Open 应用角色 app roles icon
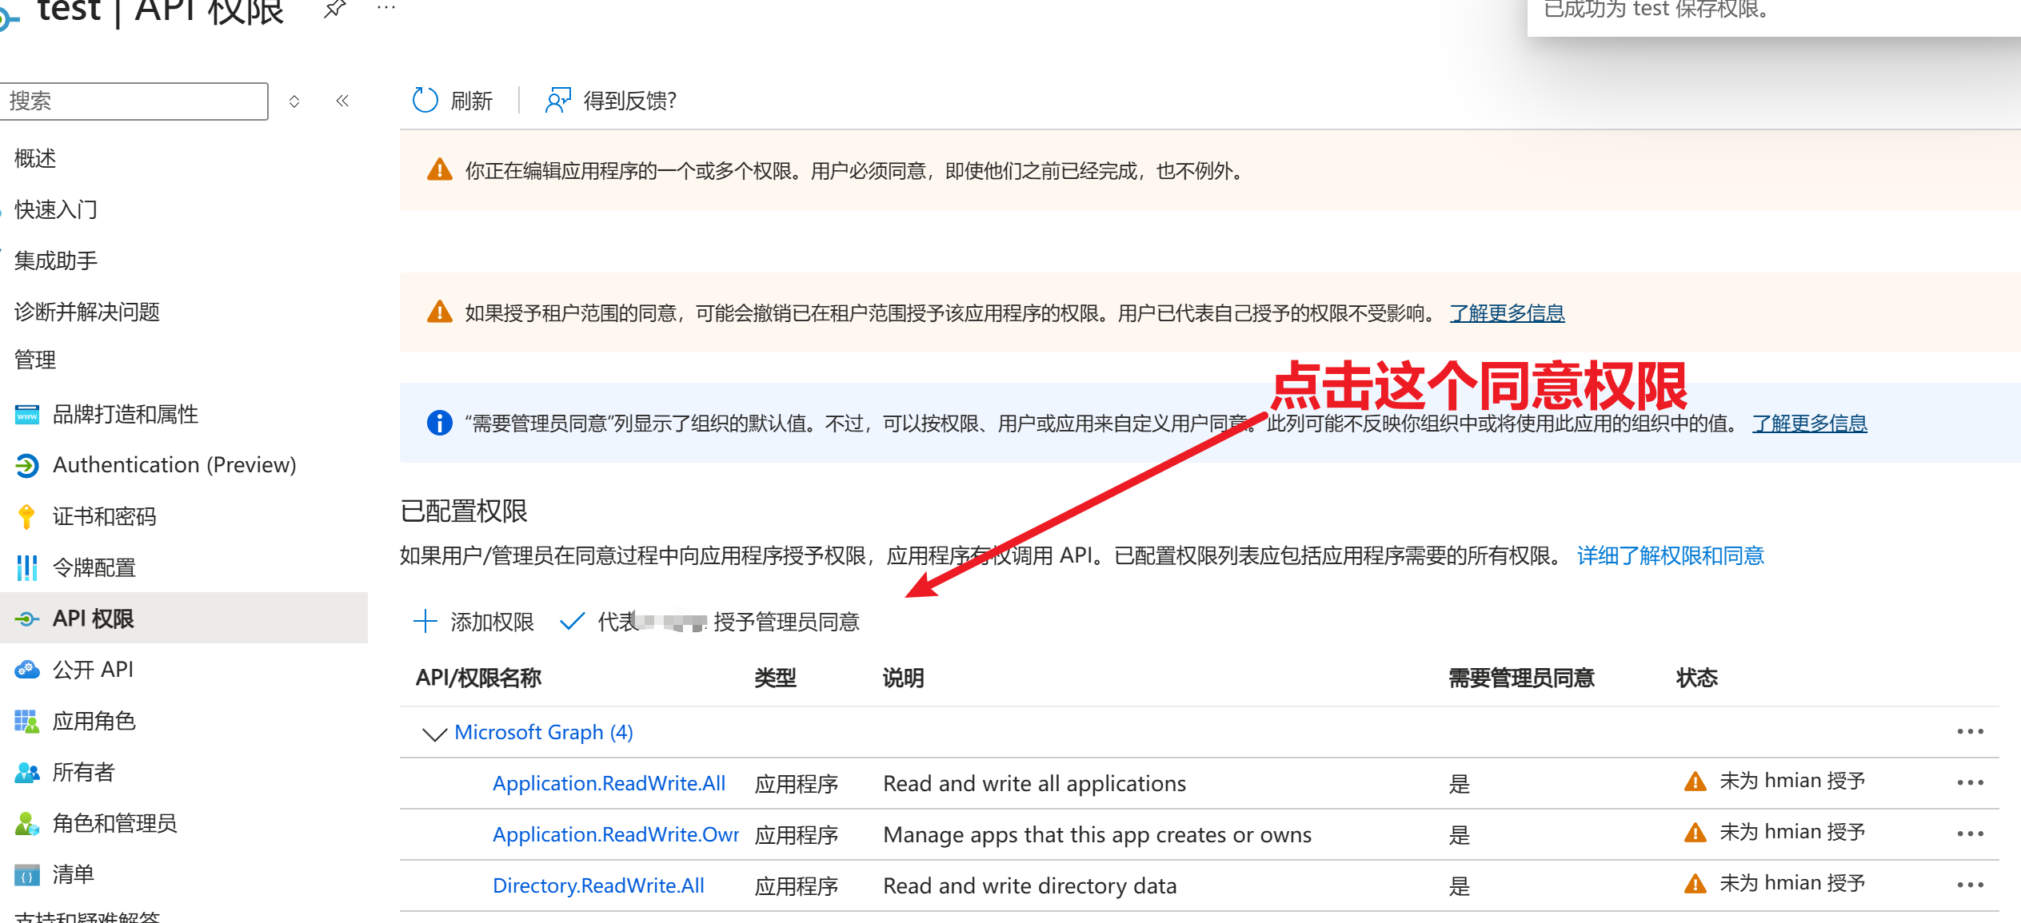Image resolution: width=2021 pixels, height=923 pixels. tap(26, 721)
